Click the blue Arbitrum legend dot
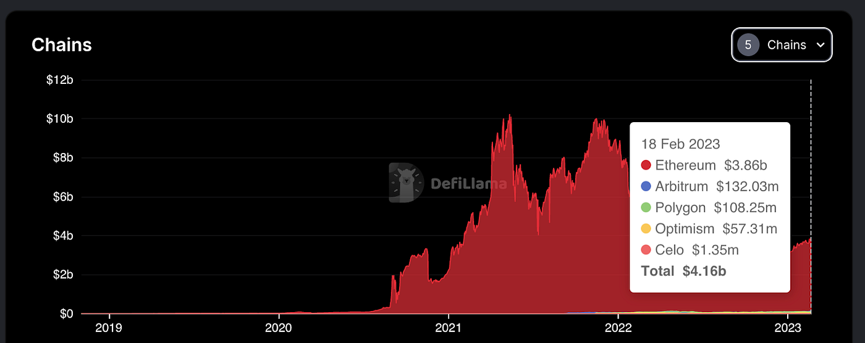 click(646, 186)
